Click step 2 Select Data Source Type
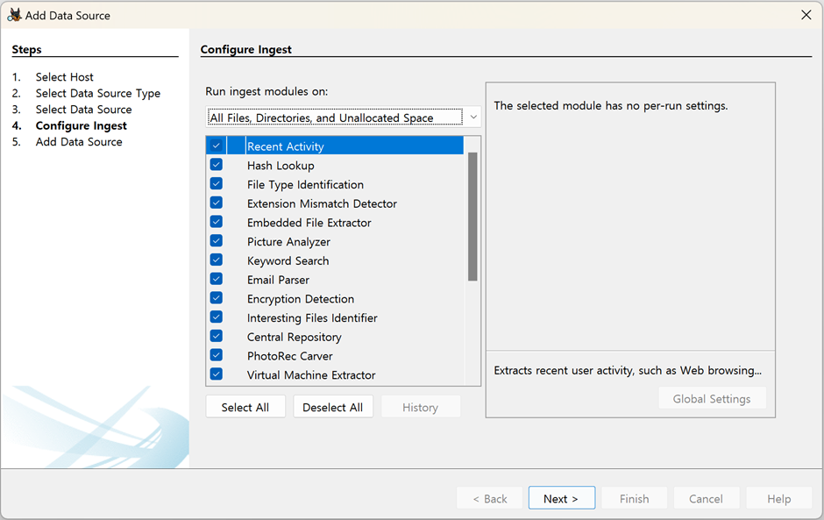The height and width of the screenshot is (520, 824). [98, 93]
